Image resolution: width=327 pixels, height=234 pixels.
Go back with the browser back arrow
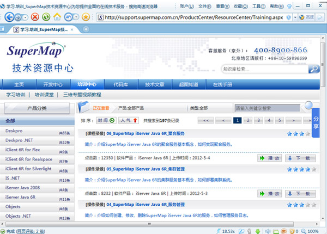[9, 17]
